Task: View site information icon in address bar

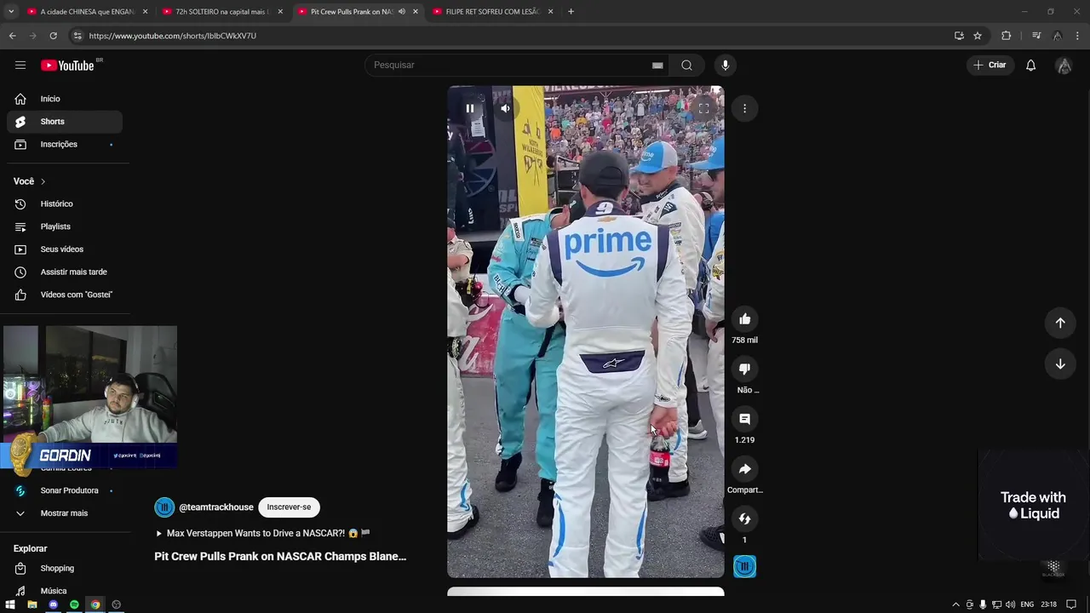Action: click(77, 36)
